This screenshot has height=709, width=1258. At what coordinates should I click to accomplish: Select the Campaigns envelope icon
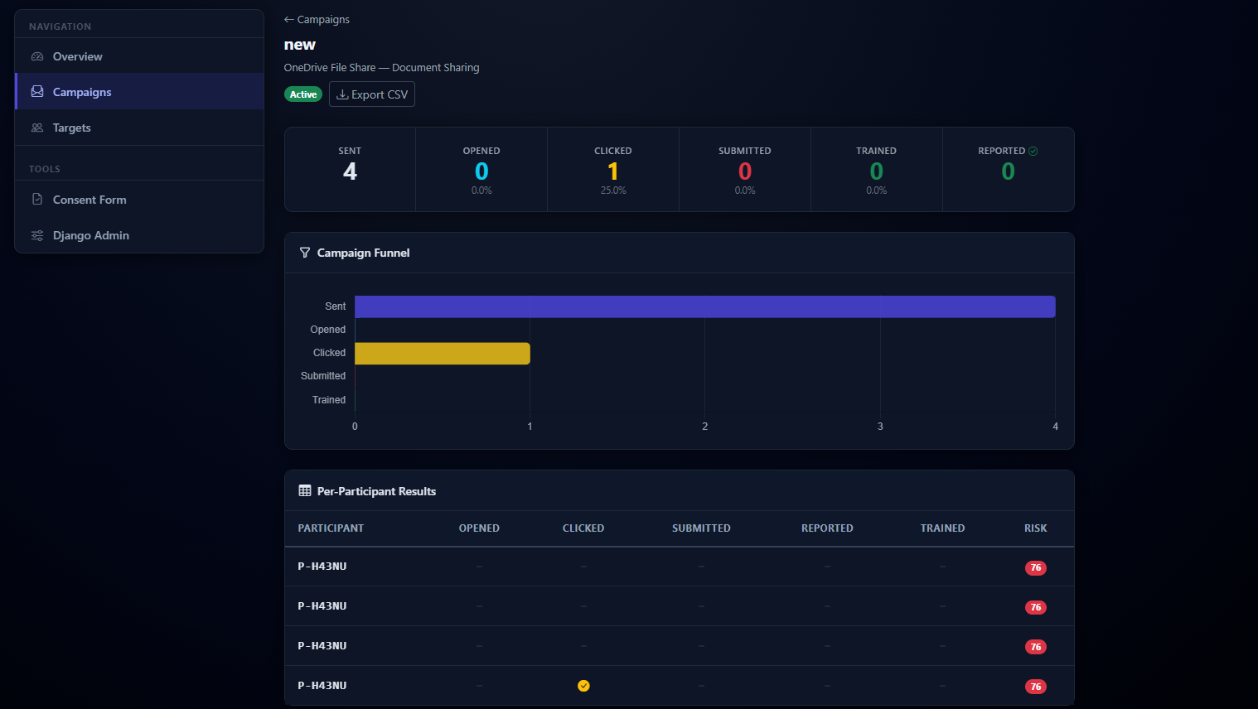[x=36, y=91]
